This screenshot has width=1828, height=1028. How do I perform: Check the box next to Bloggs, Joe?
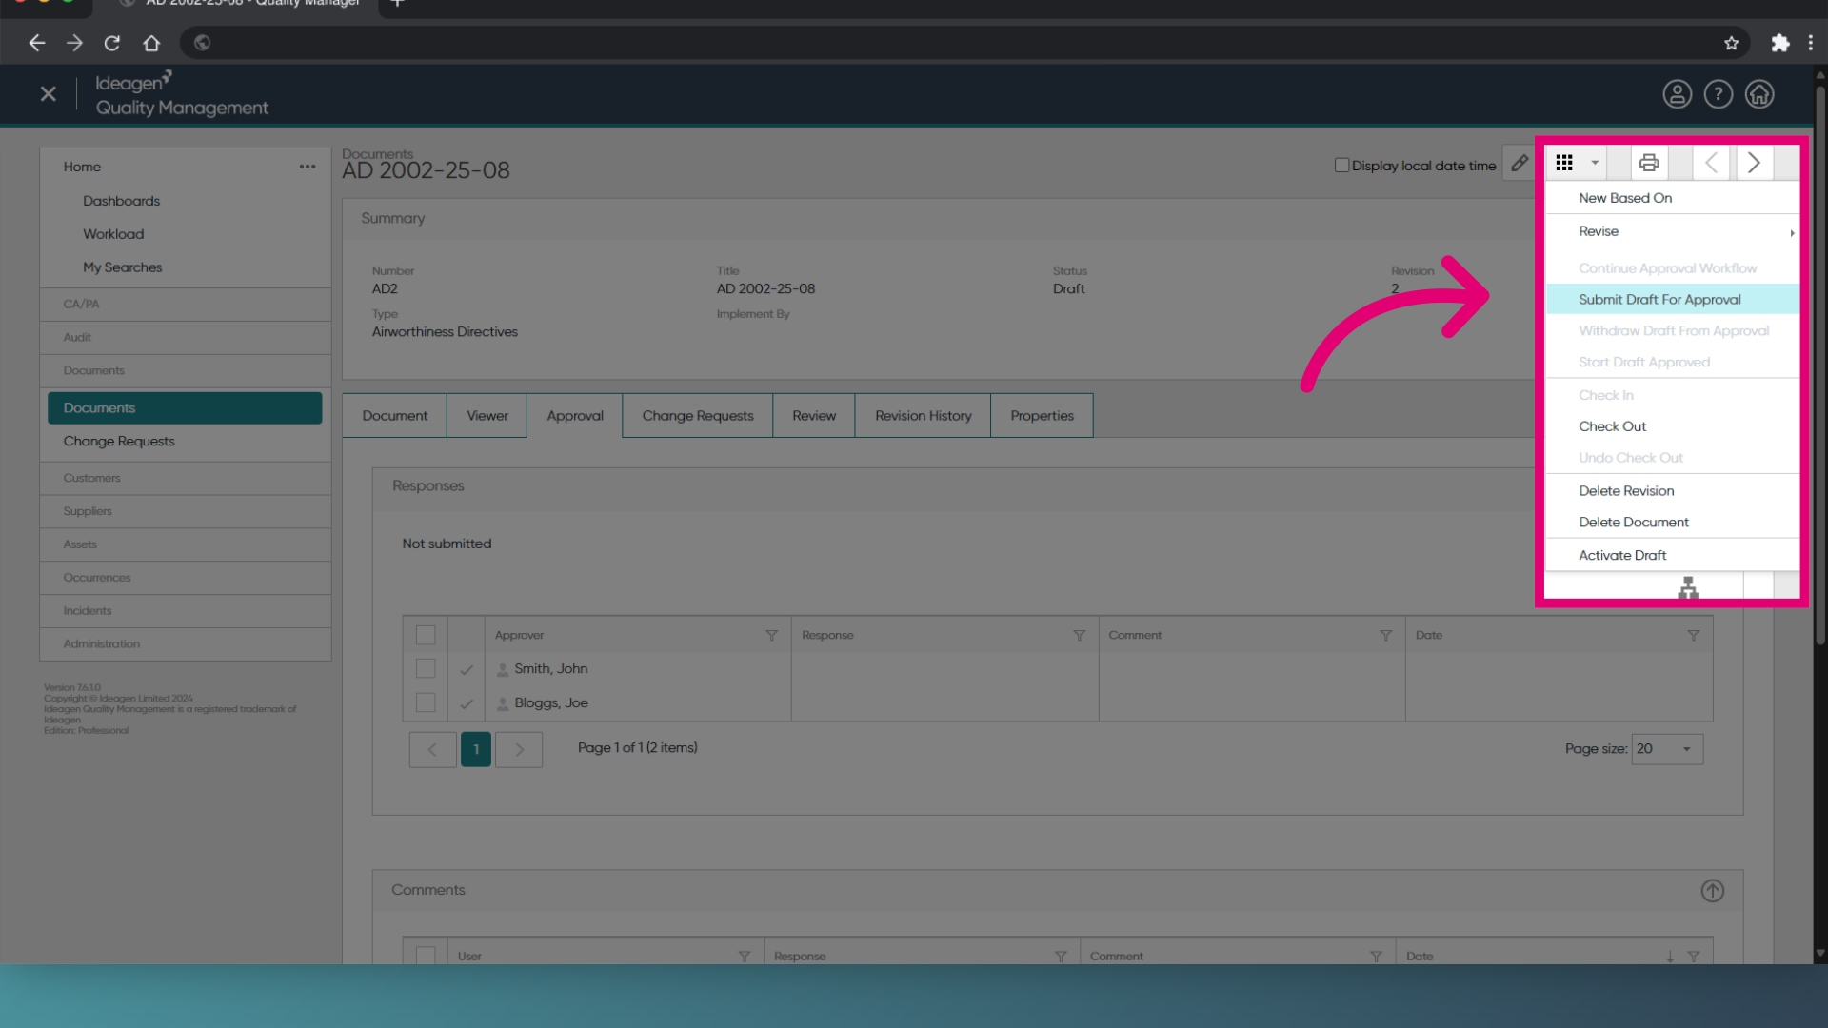click(425, 702)
